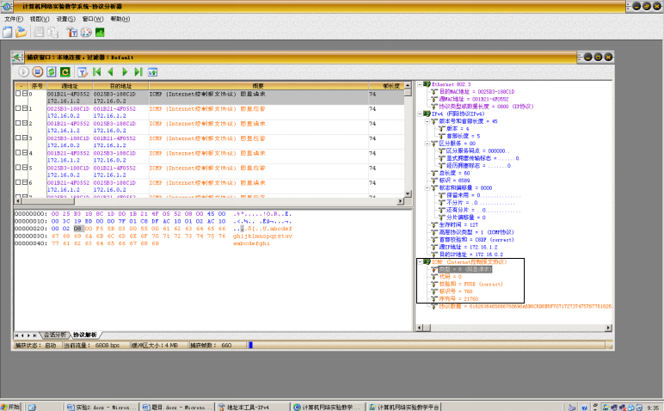The height and width of the screenshot is (411, 664).
Task: Click the export frame icon after navigation arrows
Action: coord(152,72)
